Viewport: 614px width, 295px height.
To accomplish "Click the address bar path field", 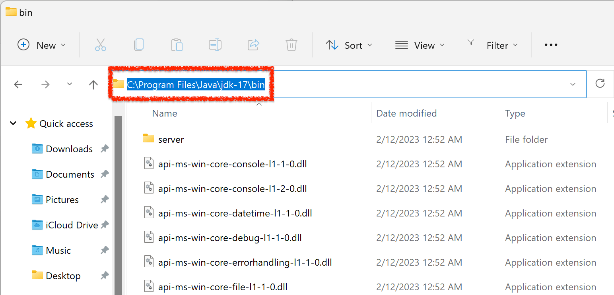I will click(348, 84).
